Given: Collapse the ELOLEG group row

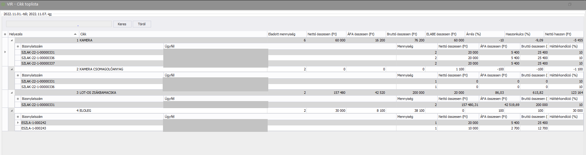Looking at the screenshot, I should point(12,111).
